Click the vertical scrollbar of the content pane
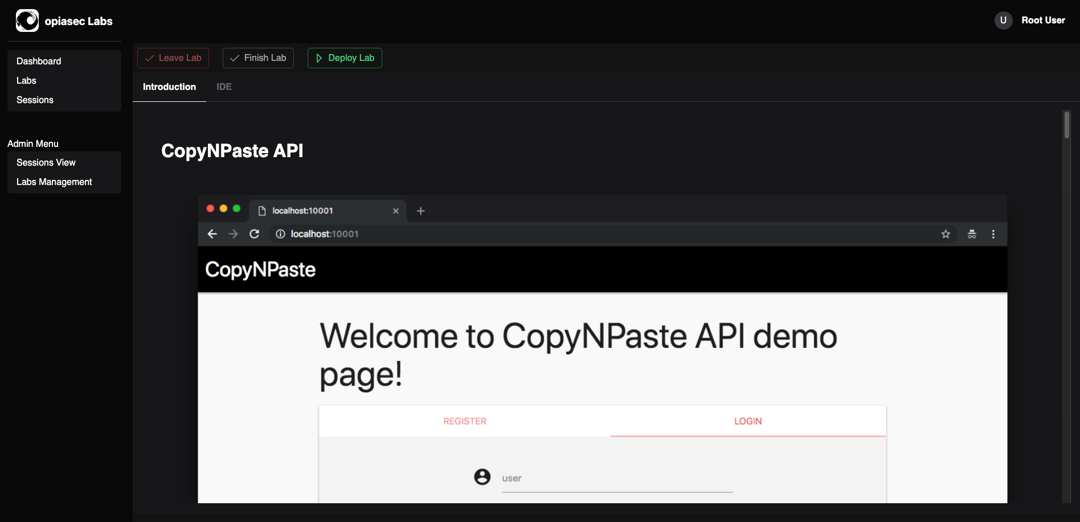 (1067, 307)
